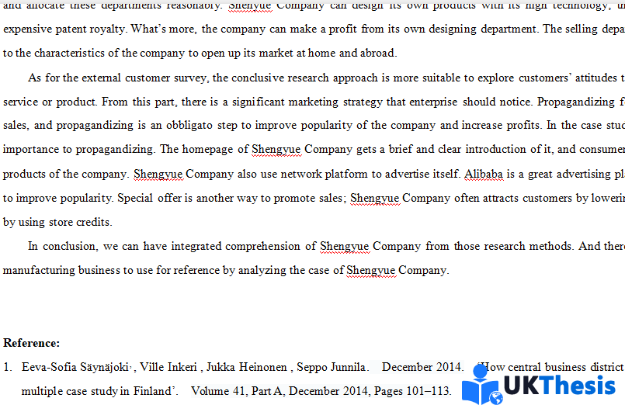Click the phrase 'multiple case study in Finland'
Image resolution: width=625 pixels, height=405 pixels.
click(x=96, y=391)
